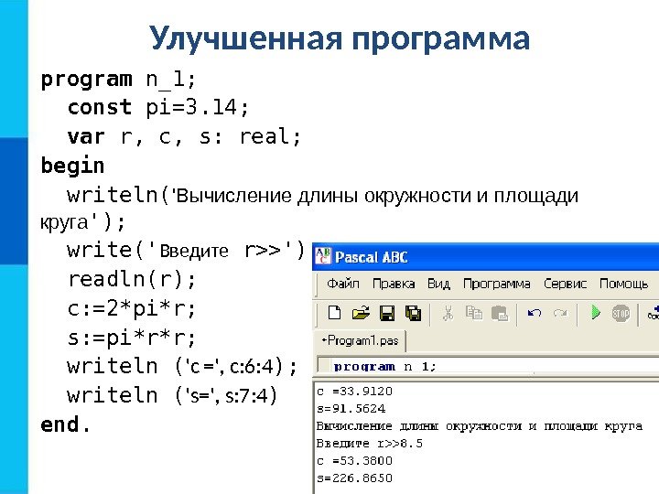The image size is (659, 494).
Task: Click output line 'Введите r>>8.5'
Action: click(x=370, y=444)
